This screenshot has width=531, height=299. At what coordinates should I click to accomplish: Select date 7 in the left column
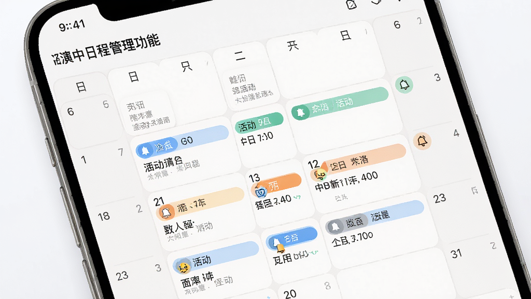pos(120,152)
